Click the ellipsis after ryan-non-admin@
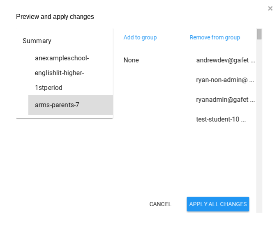This screenshot has height=225, width=277. click(x=252, y=80)
